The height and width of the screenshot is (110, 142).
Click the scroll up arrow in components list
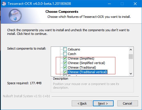click(131, 50)
